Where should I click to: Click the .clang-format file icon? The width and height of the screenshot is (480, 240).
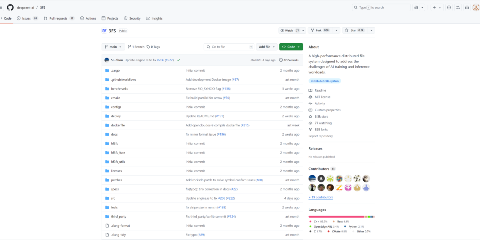coord(107,226)
